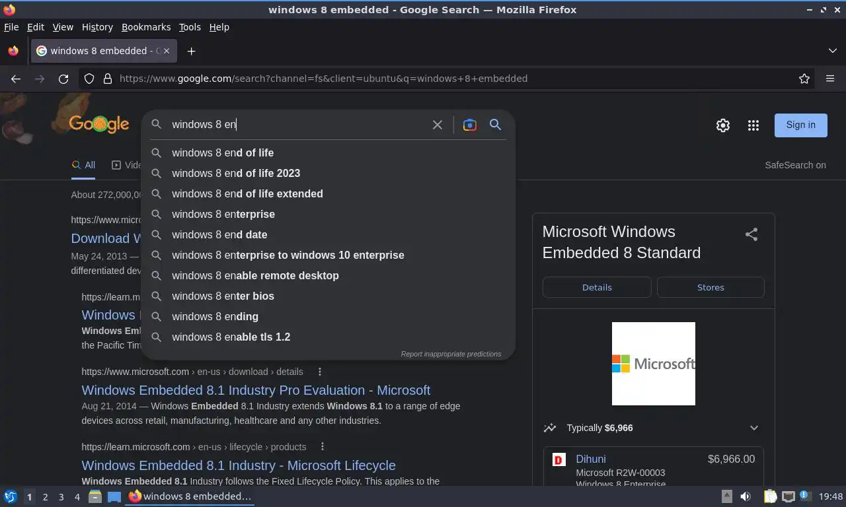846x507 pixels.
Task: Switch to the Stores tab
Action: [x=711, y=287]
